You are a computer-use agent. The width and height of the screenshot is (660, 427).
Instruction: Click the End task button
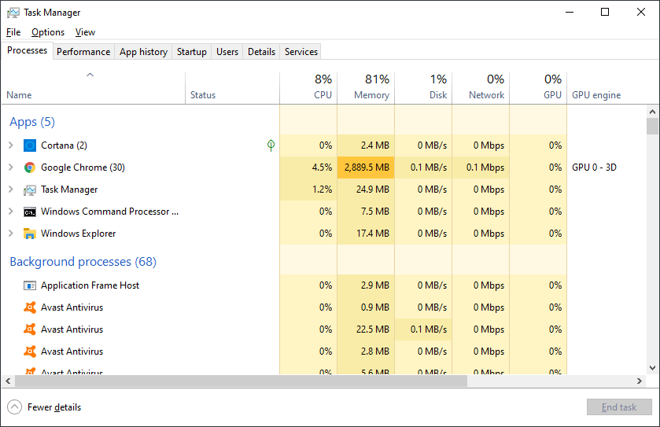tap(619, 407)
